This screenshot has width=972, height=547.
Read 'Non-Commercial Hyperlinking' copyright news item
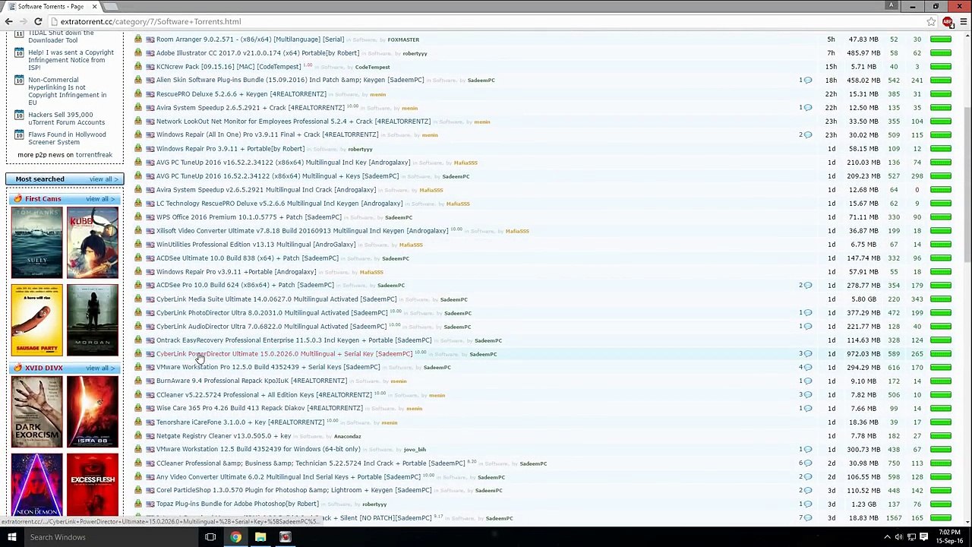[x=67, y=91]
